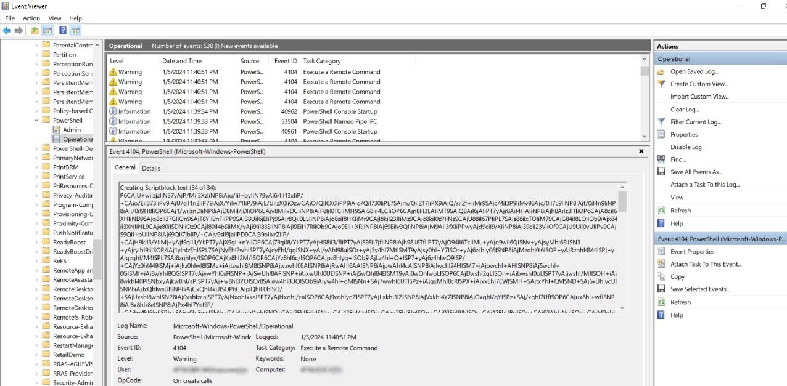This screenshot has height=386, width=787.
Task: Click the Open Saved Log folder icon
Action: [x=661, y=71]
